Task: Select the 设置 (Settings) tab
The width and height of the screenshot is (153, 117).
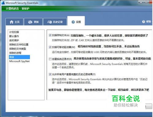Action: (x=76, y=21)
